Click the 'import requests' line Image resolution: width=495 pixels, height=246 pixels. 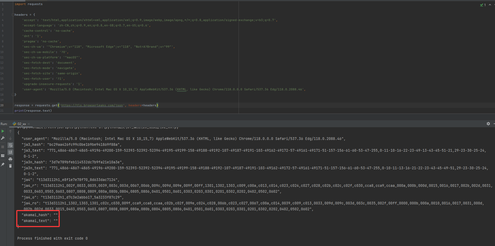(29, 4)
